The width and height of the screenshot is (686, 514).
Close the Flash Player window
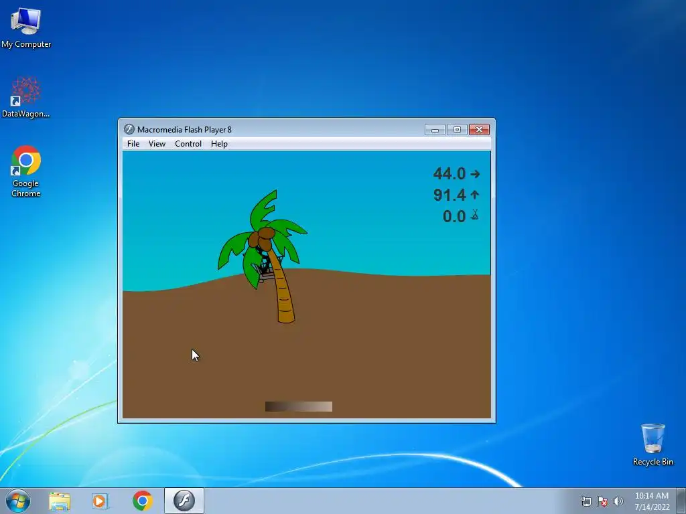(x=479, y=130)
